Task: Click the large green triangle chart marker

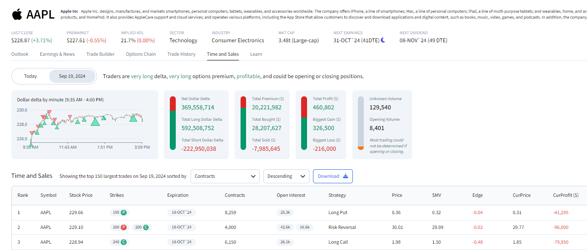Action: coord(95,122)
